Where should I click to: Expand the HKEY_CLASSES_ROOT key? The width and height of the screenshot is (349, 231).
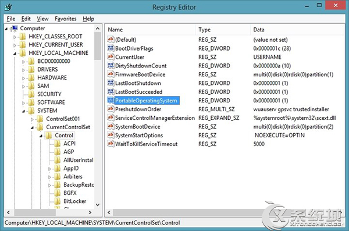[15, 37]
